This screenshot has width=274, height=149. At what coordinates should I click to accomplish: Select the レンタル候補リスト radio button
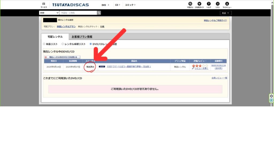[63, 44]
